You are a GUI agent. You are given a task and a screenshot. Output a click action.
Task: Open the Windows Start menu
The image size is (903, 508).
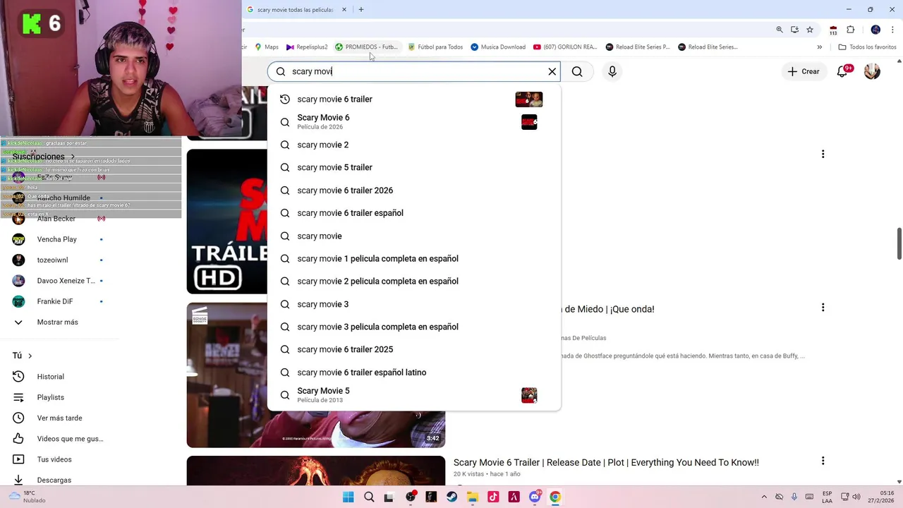348,497
